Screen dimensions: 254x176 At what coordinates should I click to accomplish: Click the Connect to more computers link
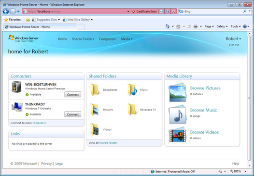click(x=39, y=123)
